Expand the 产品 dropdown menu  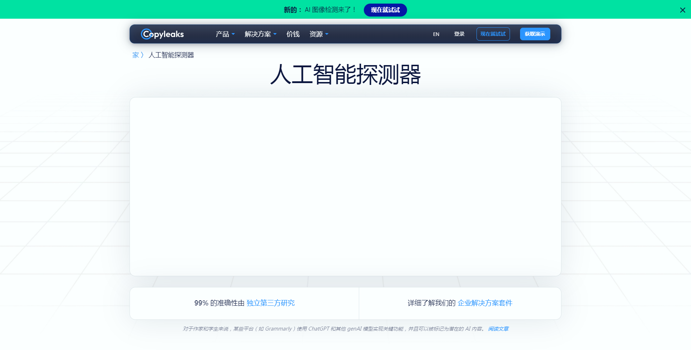pyautogui.click(x=225, y=34)
